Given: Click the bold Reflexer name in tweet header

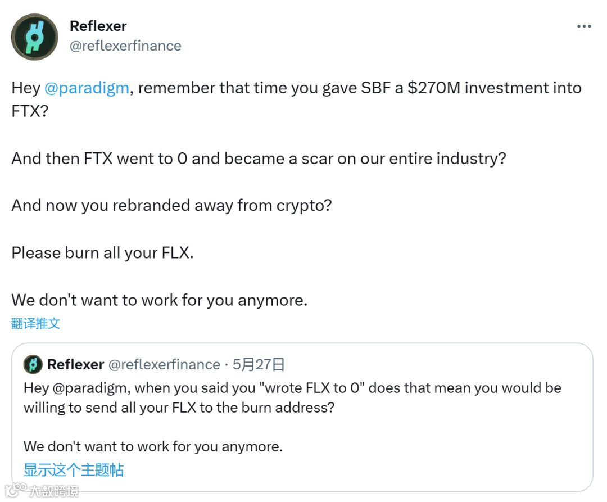Looking at the screenshot, I should pos(98,26).
